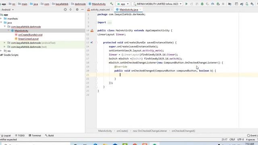
Task: Click Run with Coverage icon after debug
Action: [207, 4]
